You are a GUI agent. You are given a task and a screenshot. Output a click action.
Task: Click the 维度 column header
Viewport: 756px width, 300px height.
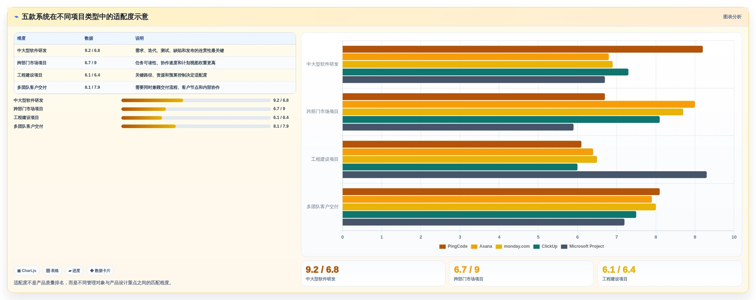(21, 39)
